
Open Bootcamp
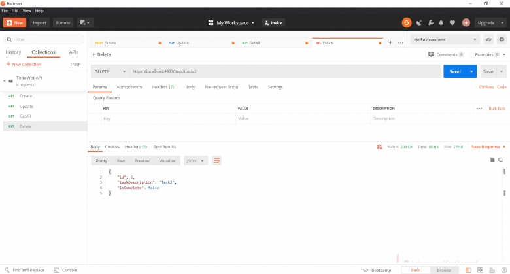click(377, 270)
